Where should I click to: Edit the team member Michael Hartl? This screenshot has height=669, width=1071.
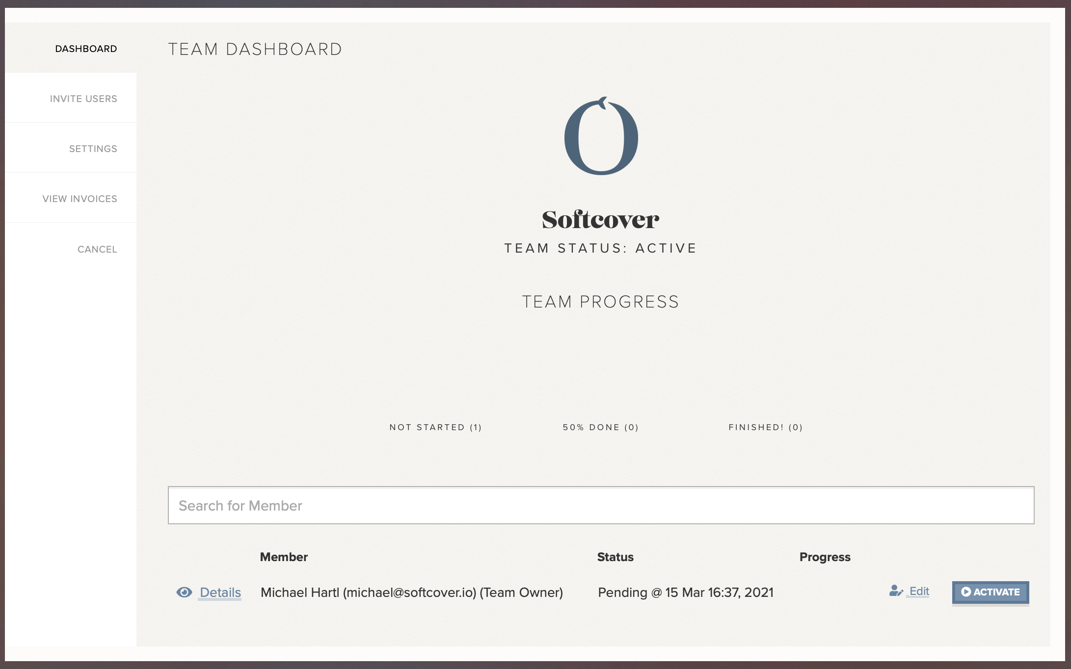[x=918, y=592]
